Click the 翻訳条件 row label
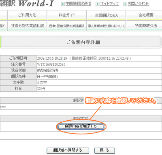The height and width of the screenshot is (155, 162). pyautogui.click(x=18, y=76)
